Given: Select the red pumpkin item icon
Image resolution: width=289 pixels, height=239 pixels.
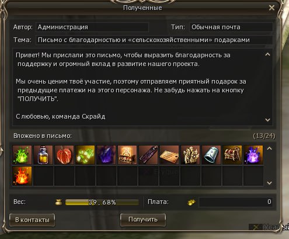Looking at the screenshot, I should pos(64,155).
